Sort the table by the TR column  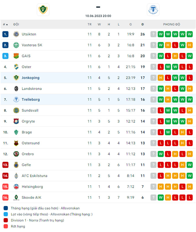[90, 24]
